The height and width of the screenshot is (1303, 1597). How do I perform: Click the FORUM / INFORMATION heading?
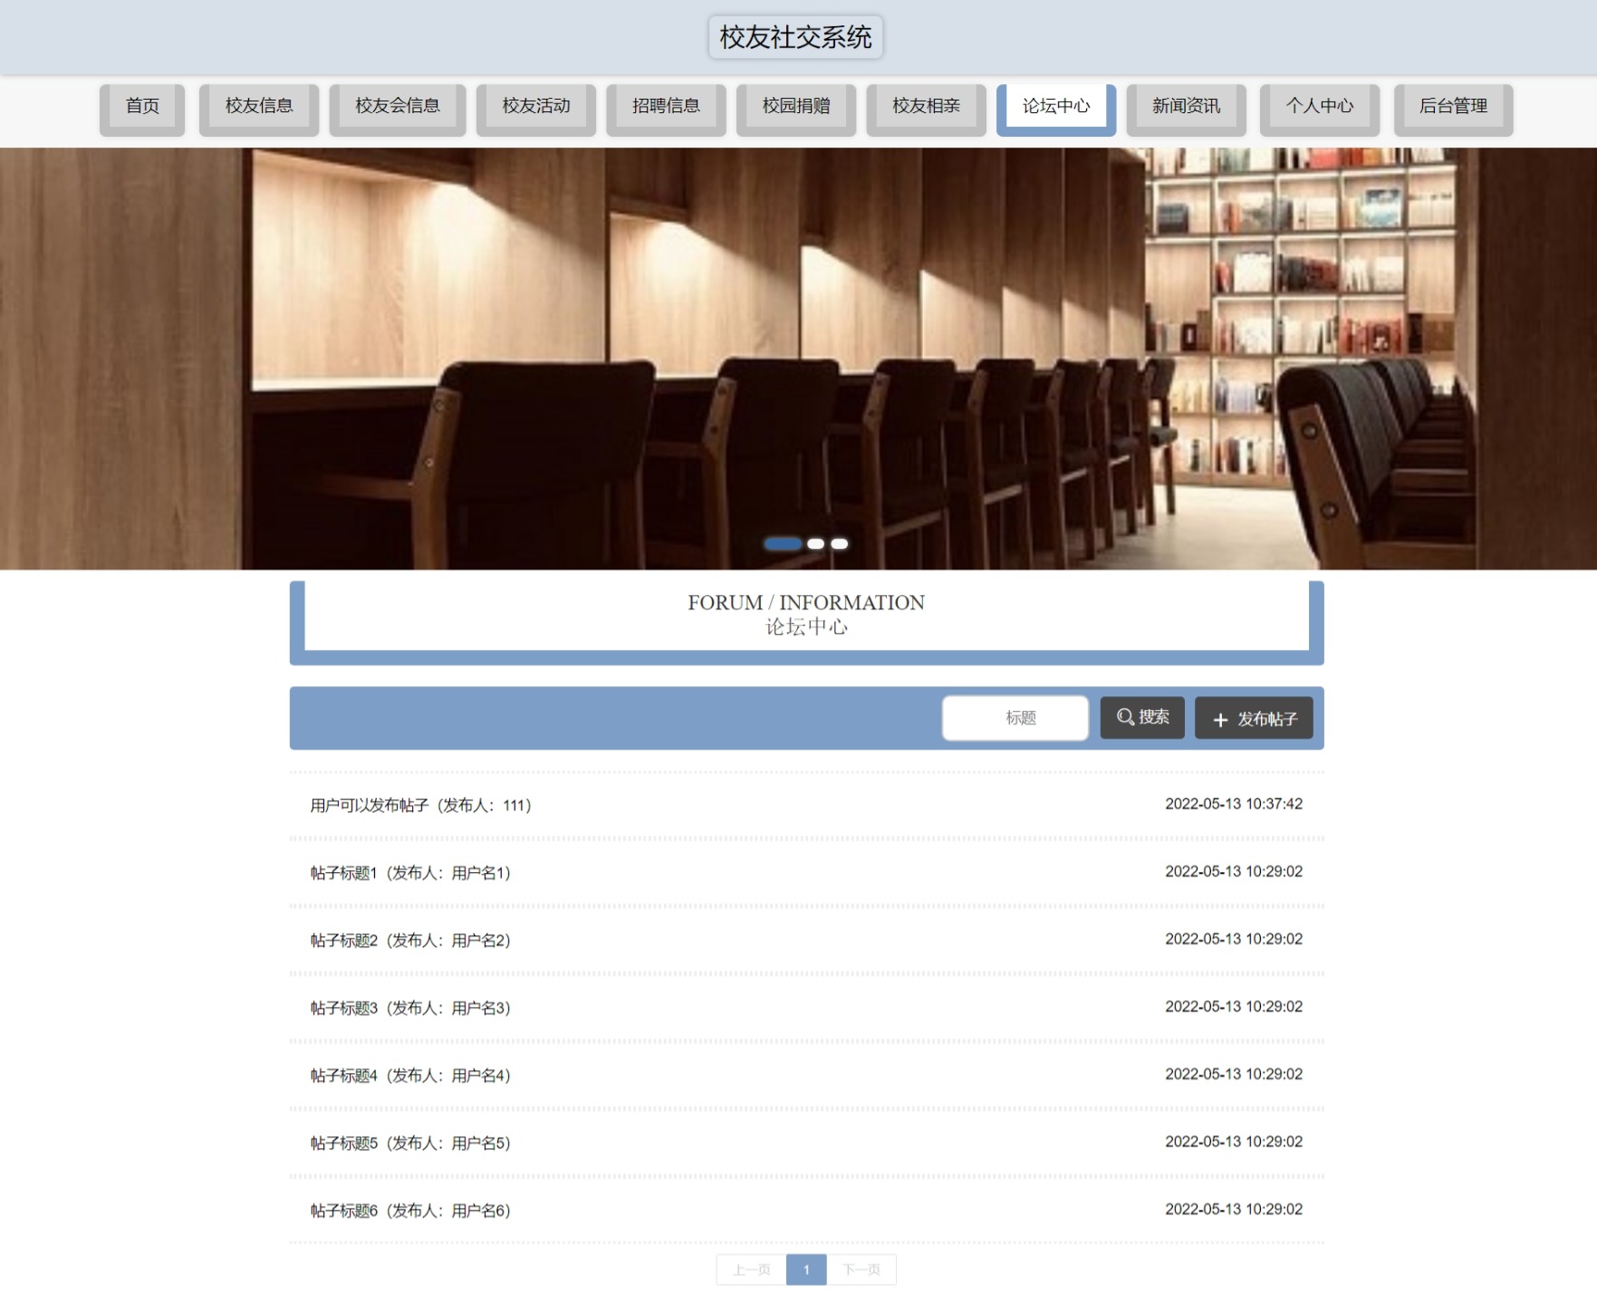(806, 602)
